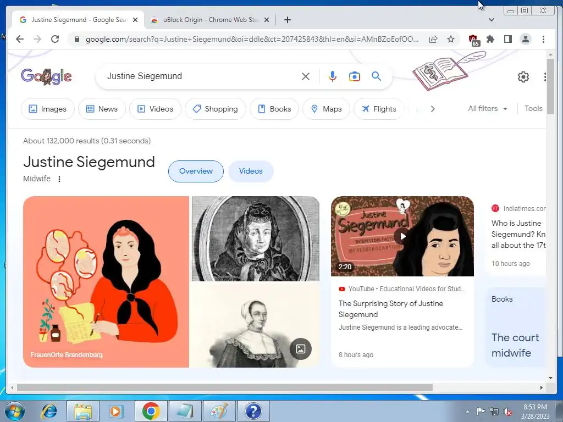Open the share page icon in address bar
Image resolution: width=563 pixels, height=422 pixels.
(x=433, y=39)
